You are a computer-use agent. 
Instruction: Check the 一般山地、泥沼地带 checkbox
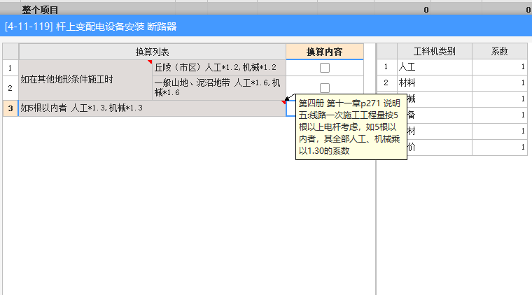click(x=325, y=88)
